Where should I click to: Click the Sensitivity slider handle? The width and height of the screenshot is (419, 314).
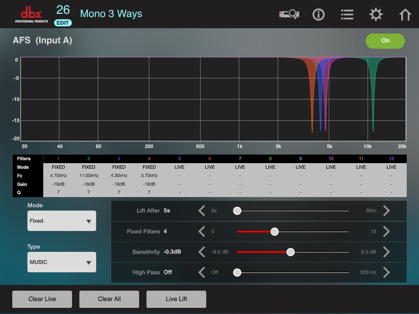click(291, 252)
